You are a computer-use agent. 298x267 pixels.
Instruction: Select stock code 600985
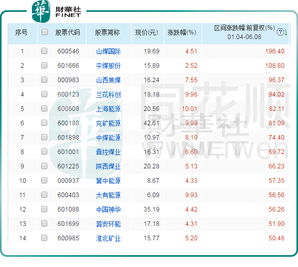pyautogui.click(x=68, y=238)
